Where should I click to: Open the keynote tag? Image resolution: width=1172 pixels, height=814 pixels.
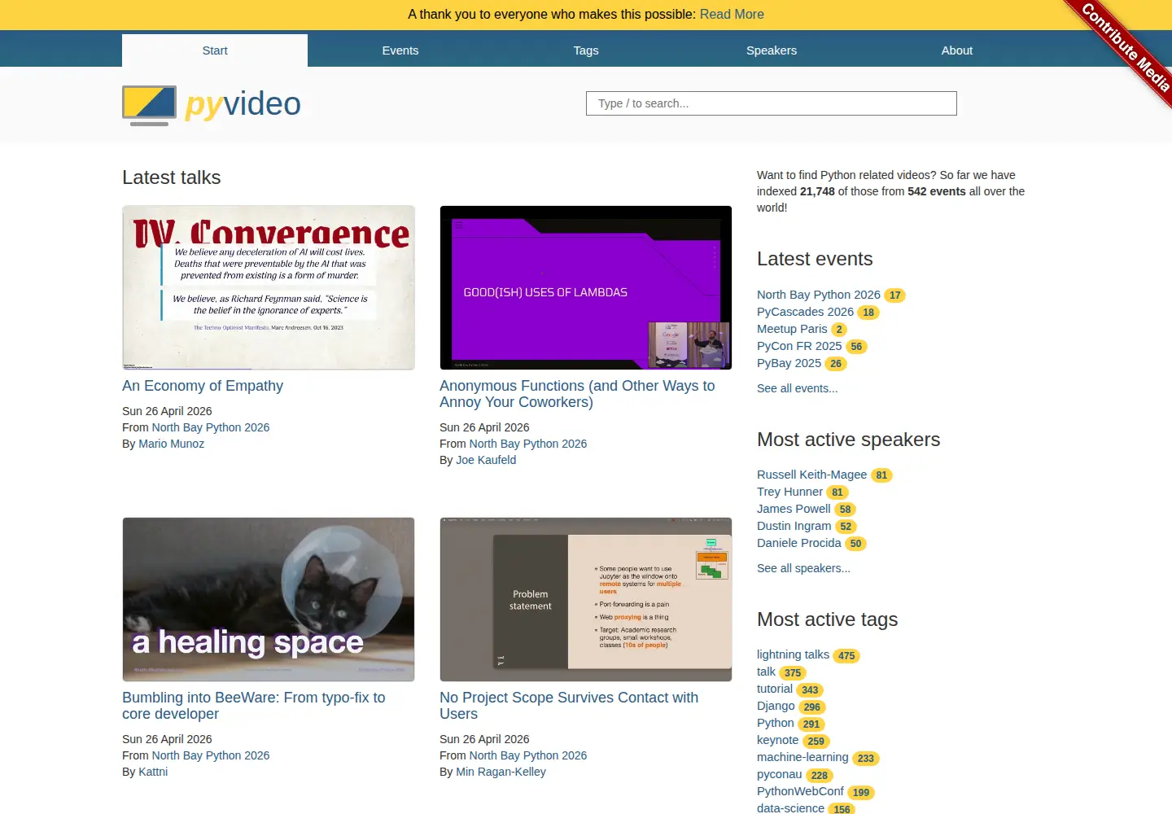777,740
